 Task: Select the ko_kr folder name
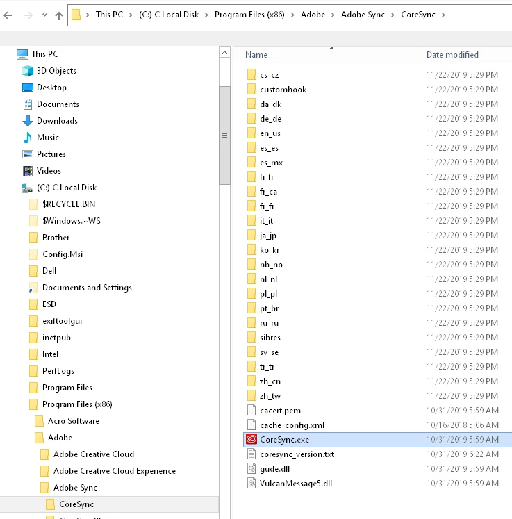point(270,250)
